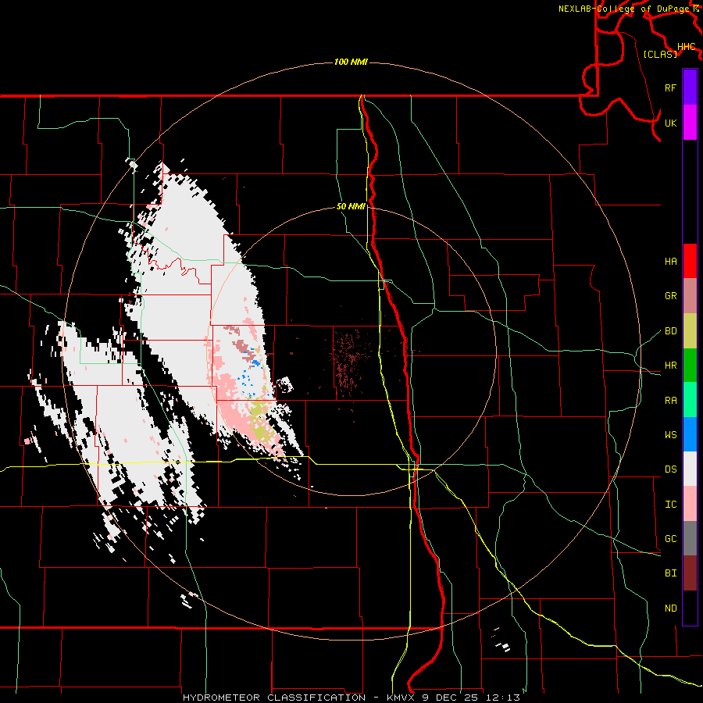Click the ND black legend swatch
The image size is (703, 703).
(x=690, y=608)
